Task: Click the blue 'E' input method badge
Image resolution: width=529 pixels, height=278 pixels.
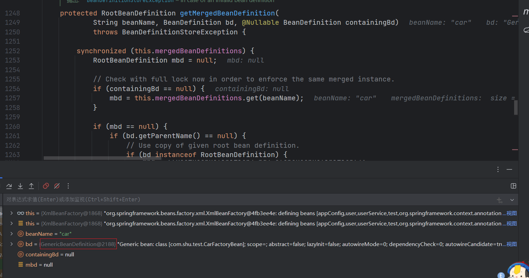Action: [501, 275]
